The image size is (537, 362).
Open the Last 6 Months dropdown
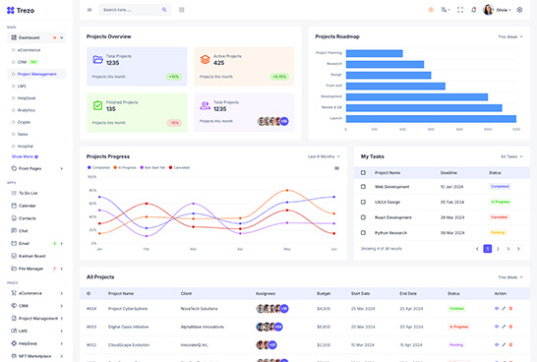click(324, 156)
